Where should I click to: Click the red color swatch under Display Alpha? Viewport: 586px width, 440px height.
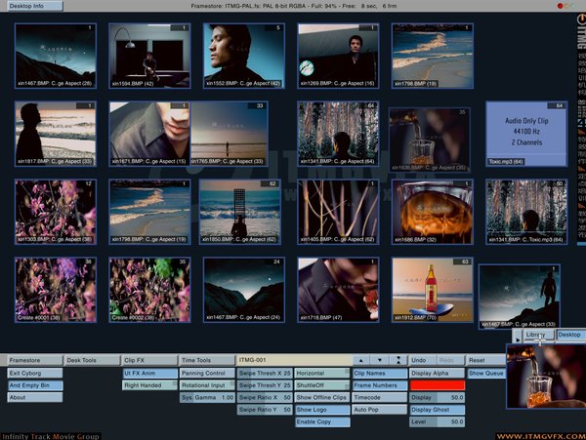coord(437,385)
